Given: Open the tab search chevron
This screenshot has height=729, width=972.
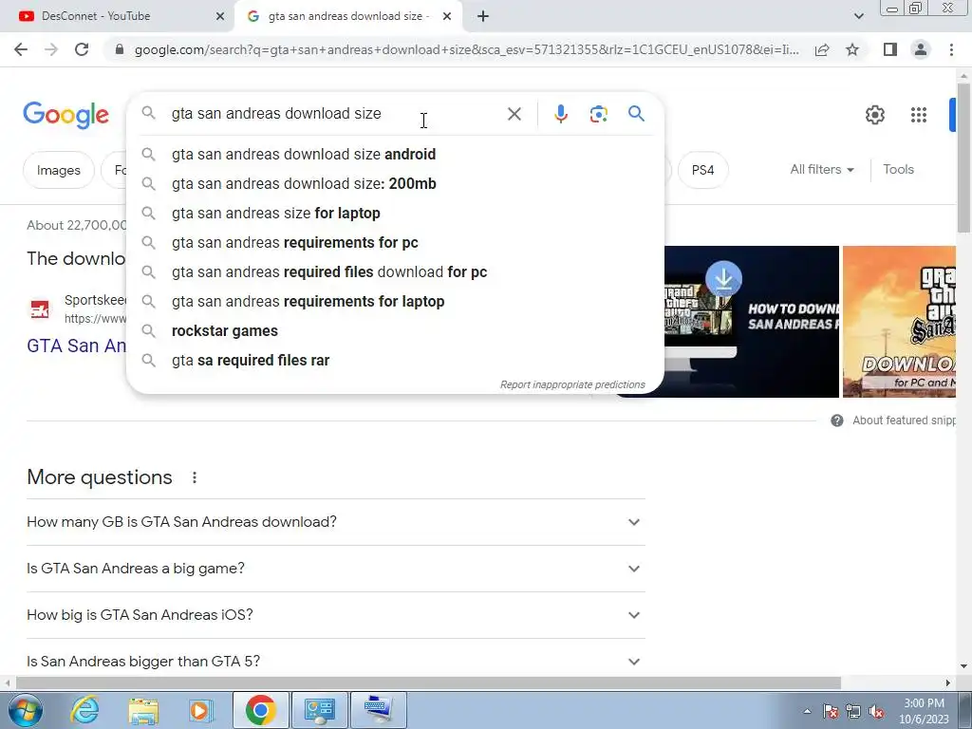Looking at the screenshot, I should click(858, 16).
